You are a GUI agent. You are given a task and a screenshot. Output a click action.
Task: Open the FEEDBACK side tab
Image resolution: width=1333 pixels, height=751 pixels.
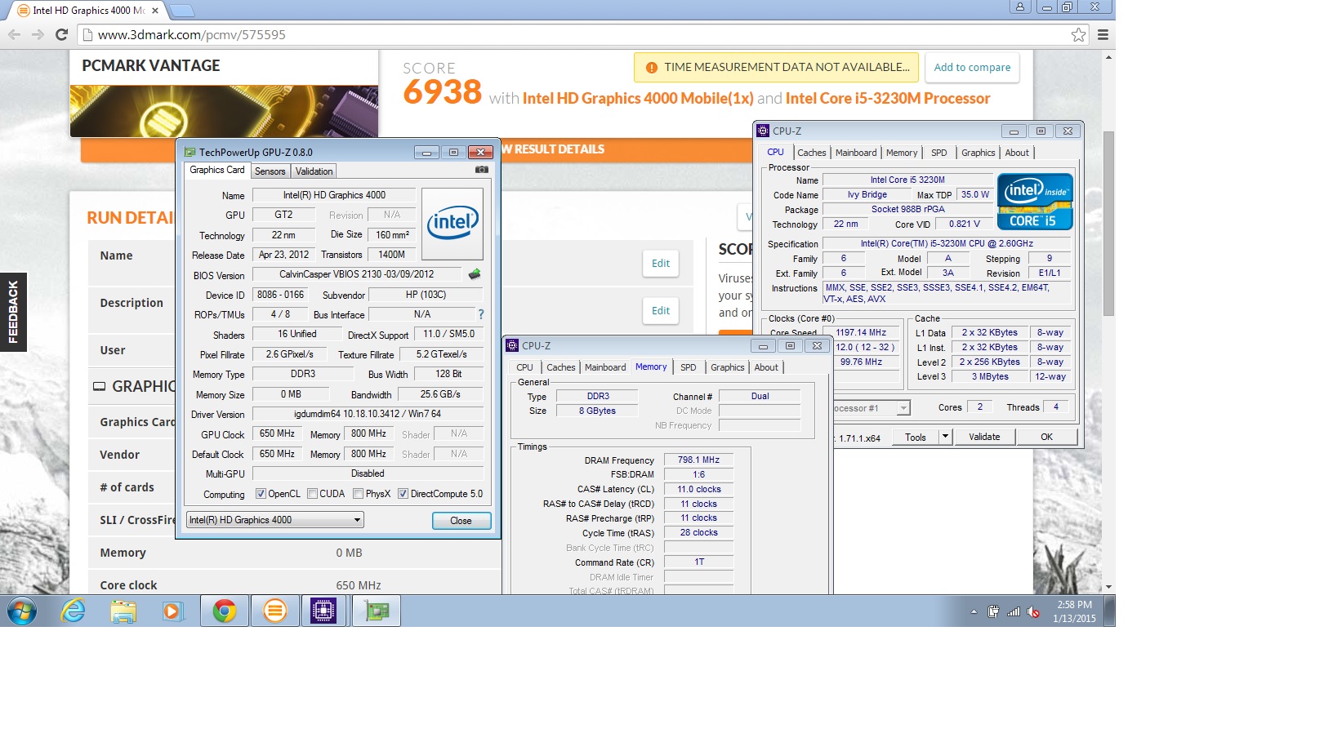pyautogui.click(x=13, y=312)
